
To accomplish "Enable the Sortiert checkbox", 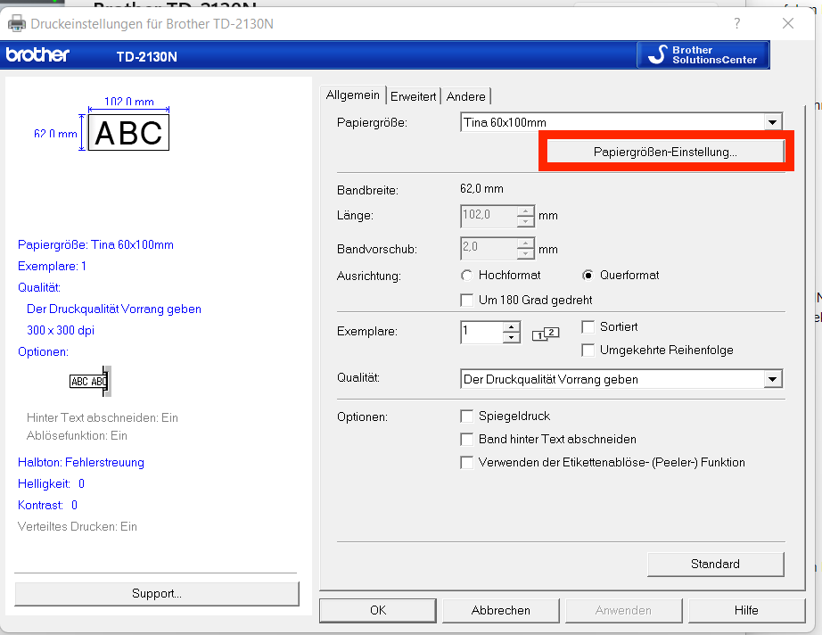I will pyautogui.click(x=588, y=327).
